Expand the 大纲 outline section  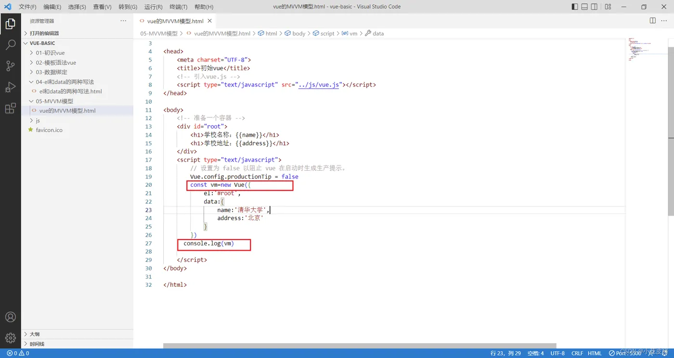tap(77, 334)
